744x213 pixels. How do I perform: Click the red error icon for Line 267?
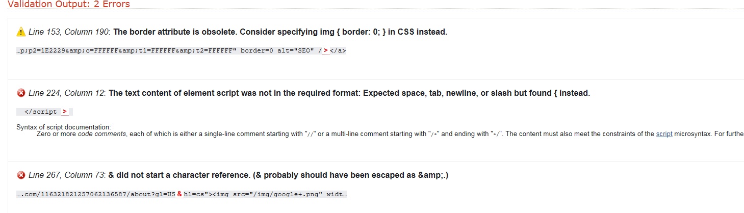pos(21,175)
